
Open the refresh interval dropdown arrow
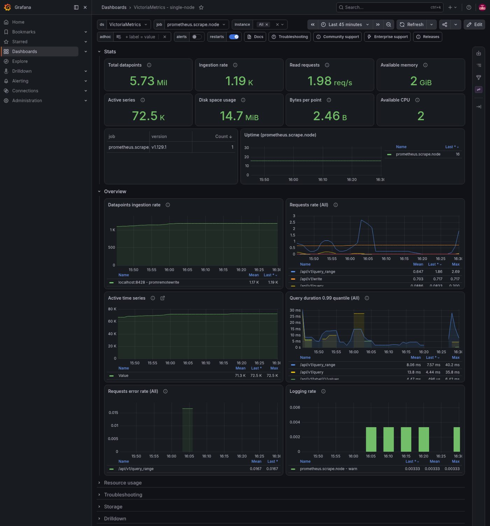(x=432, y=25)
